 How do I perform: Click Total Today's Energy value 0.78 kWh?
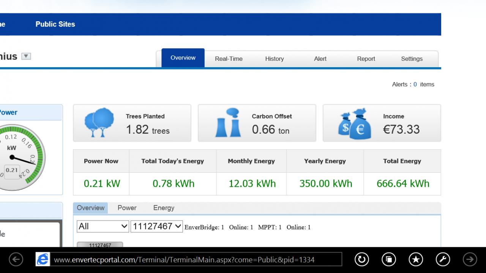174,184
